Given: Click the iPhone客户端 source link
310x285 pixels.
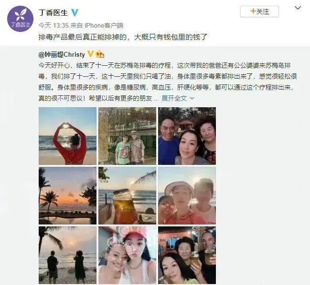Looking at the screenshot, I should coord(104,25).
